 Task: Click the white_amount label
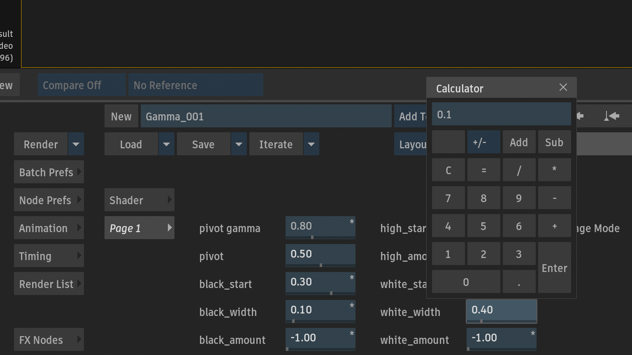coord(415,340)
